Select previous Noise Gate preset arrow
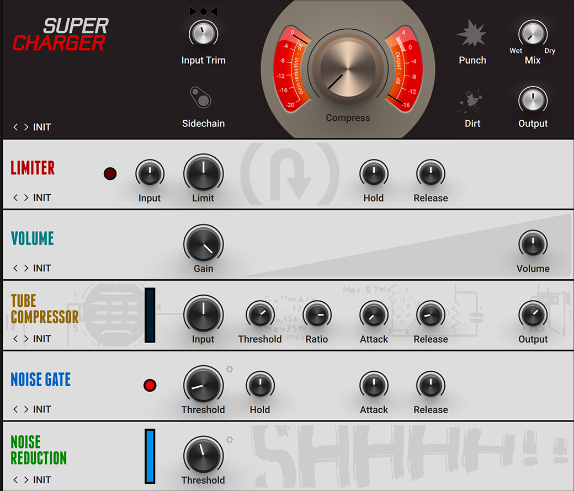This screenshot has width=574, height=491. pyautogui.click(x=15, y=409)
